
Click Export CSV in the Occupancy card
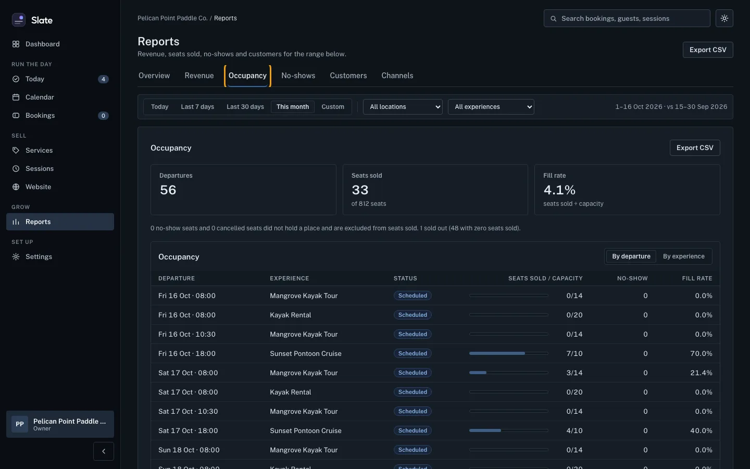coord(695,148)
